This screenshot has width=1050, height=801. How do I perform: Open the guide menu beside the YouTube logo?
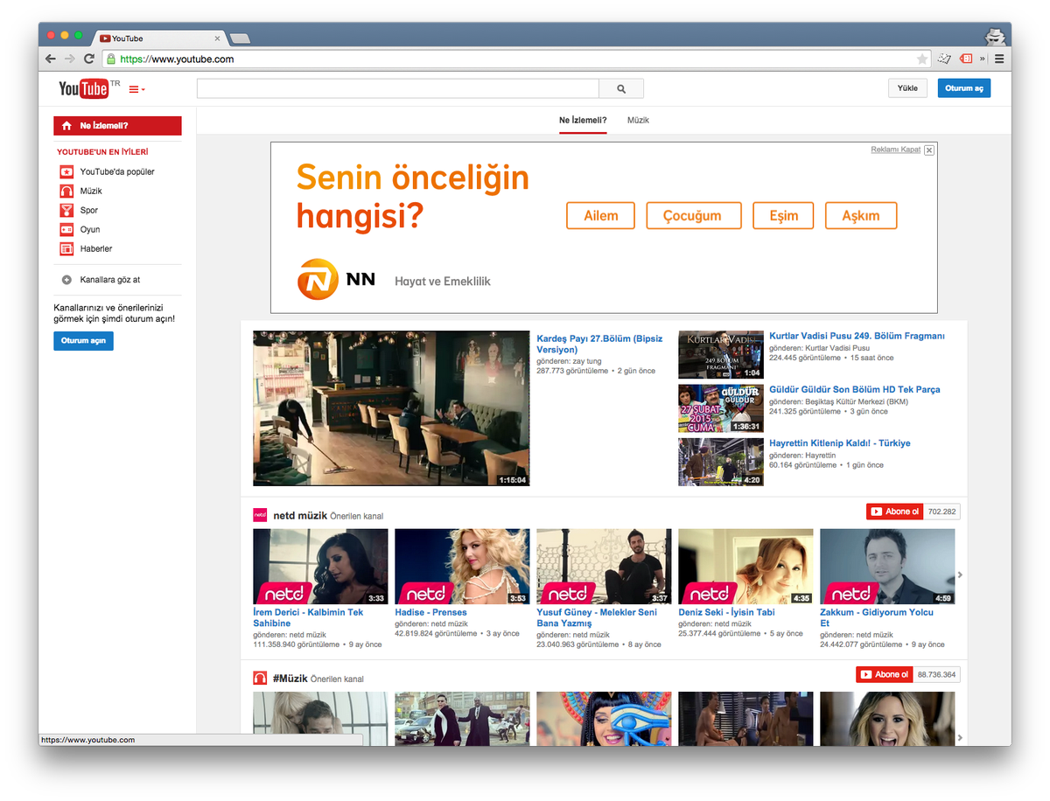[136, 89]
